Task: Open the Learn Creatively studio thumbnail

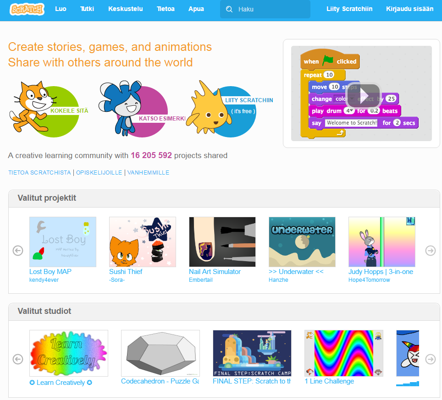Action: pos(68,353)
